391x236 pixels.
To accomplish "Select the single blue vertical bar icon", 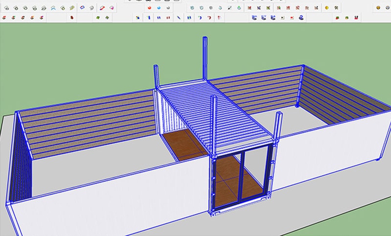I will [149, 18].
